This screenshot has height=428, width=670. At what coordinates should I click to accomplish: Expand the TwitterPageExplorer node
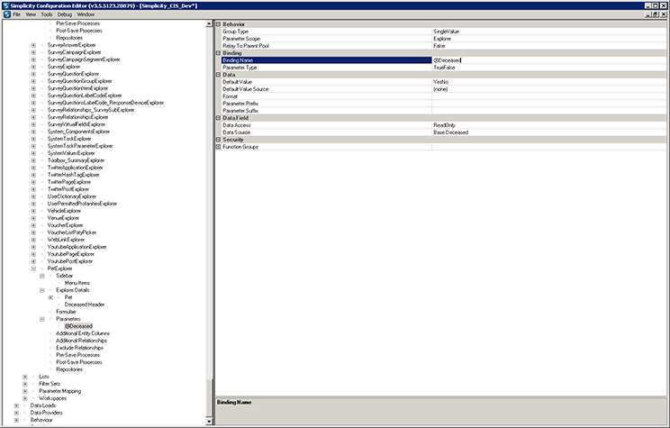tap(33, 182)
